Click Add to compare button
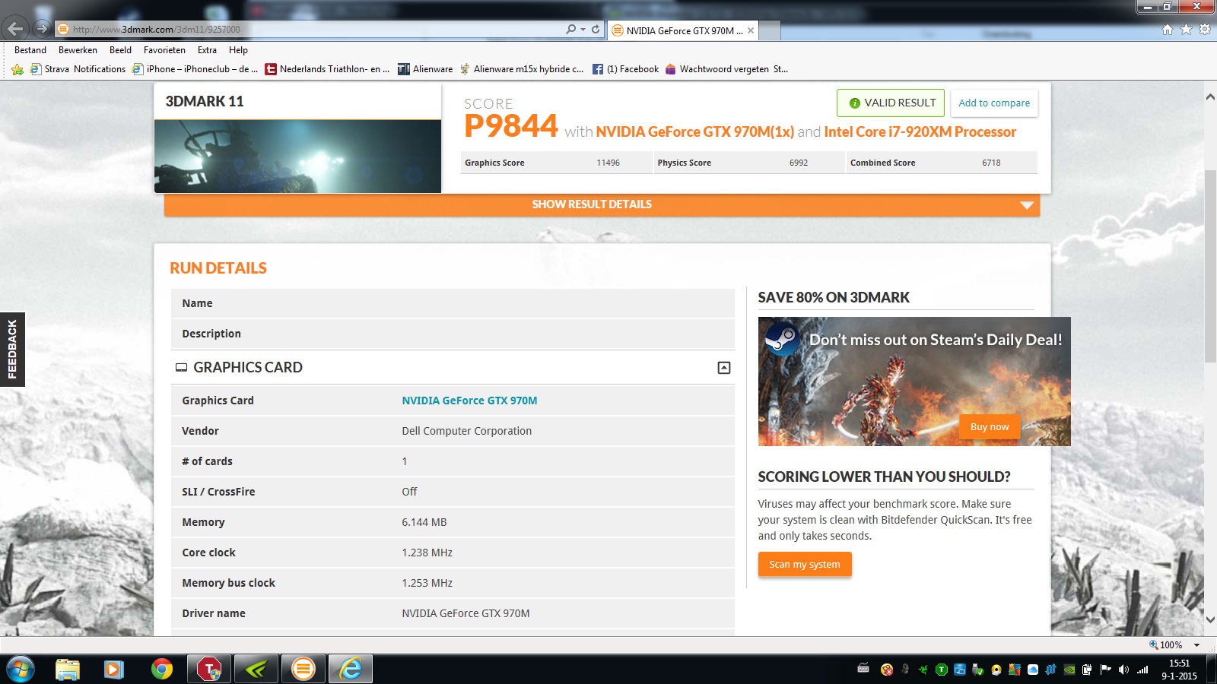Viewport: 1217px width, 684px height. click(x=994, y=103)
